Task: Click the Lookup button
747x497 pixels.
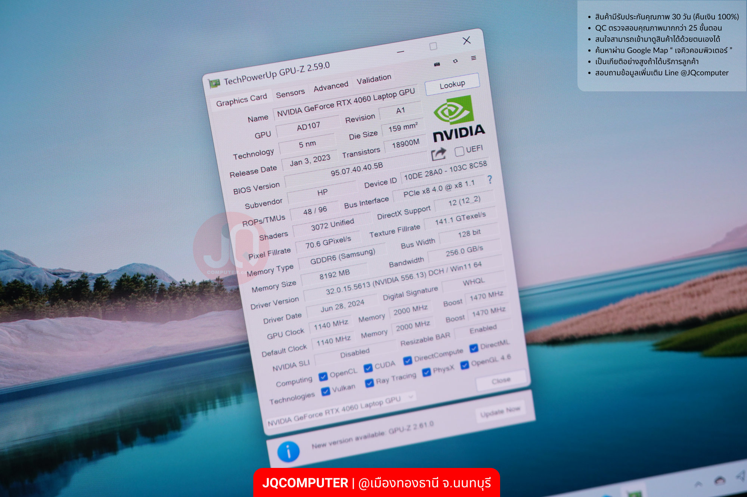Action: (452, 85)
